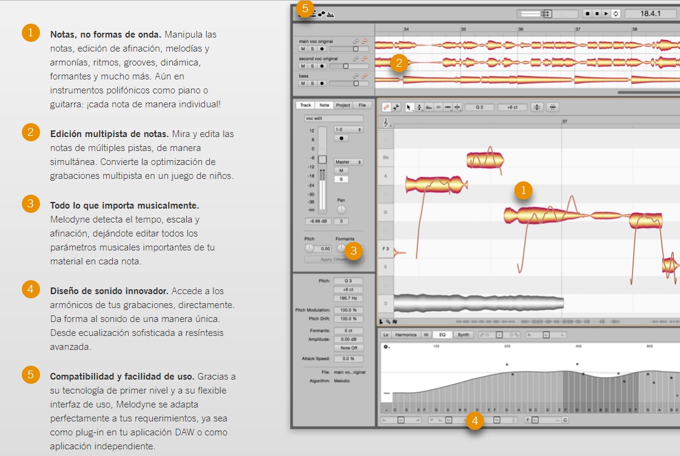Click the +6 ct cents field in toolbar
The image size is (680, 456).
(x=512, y=107)
